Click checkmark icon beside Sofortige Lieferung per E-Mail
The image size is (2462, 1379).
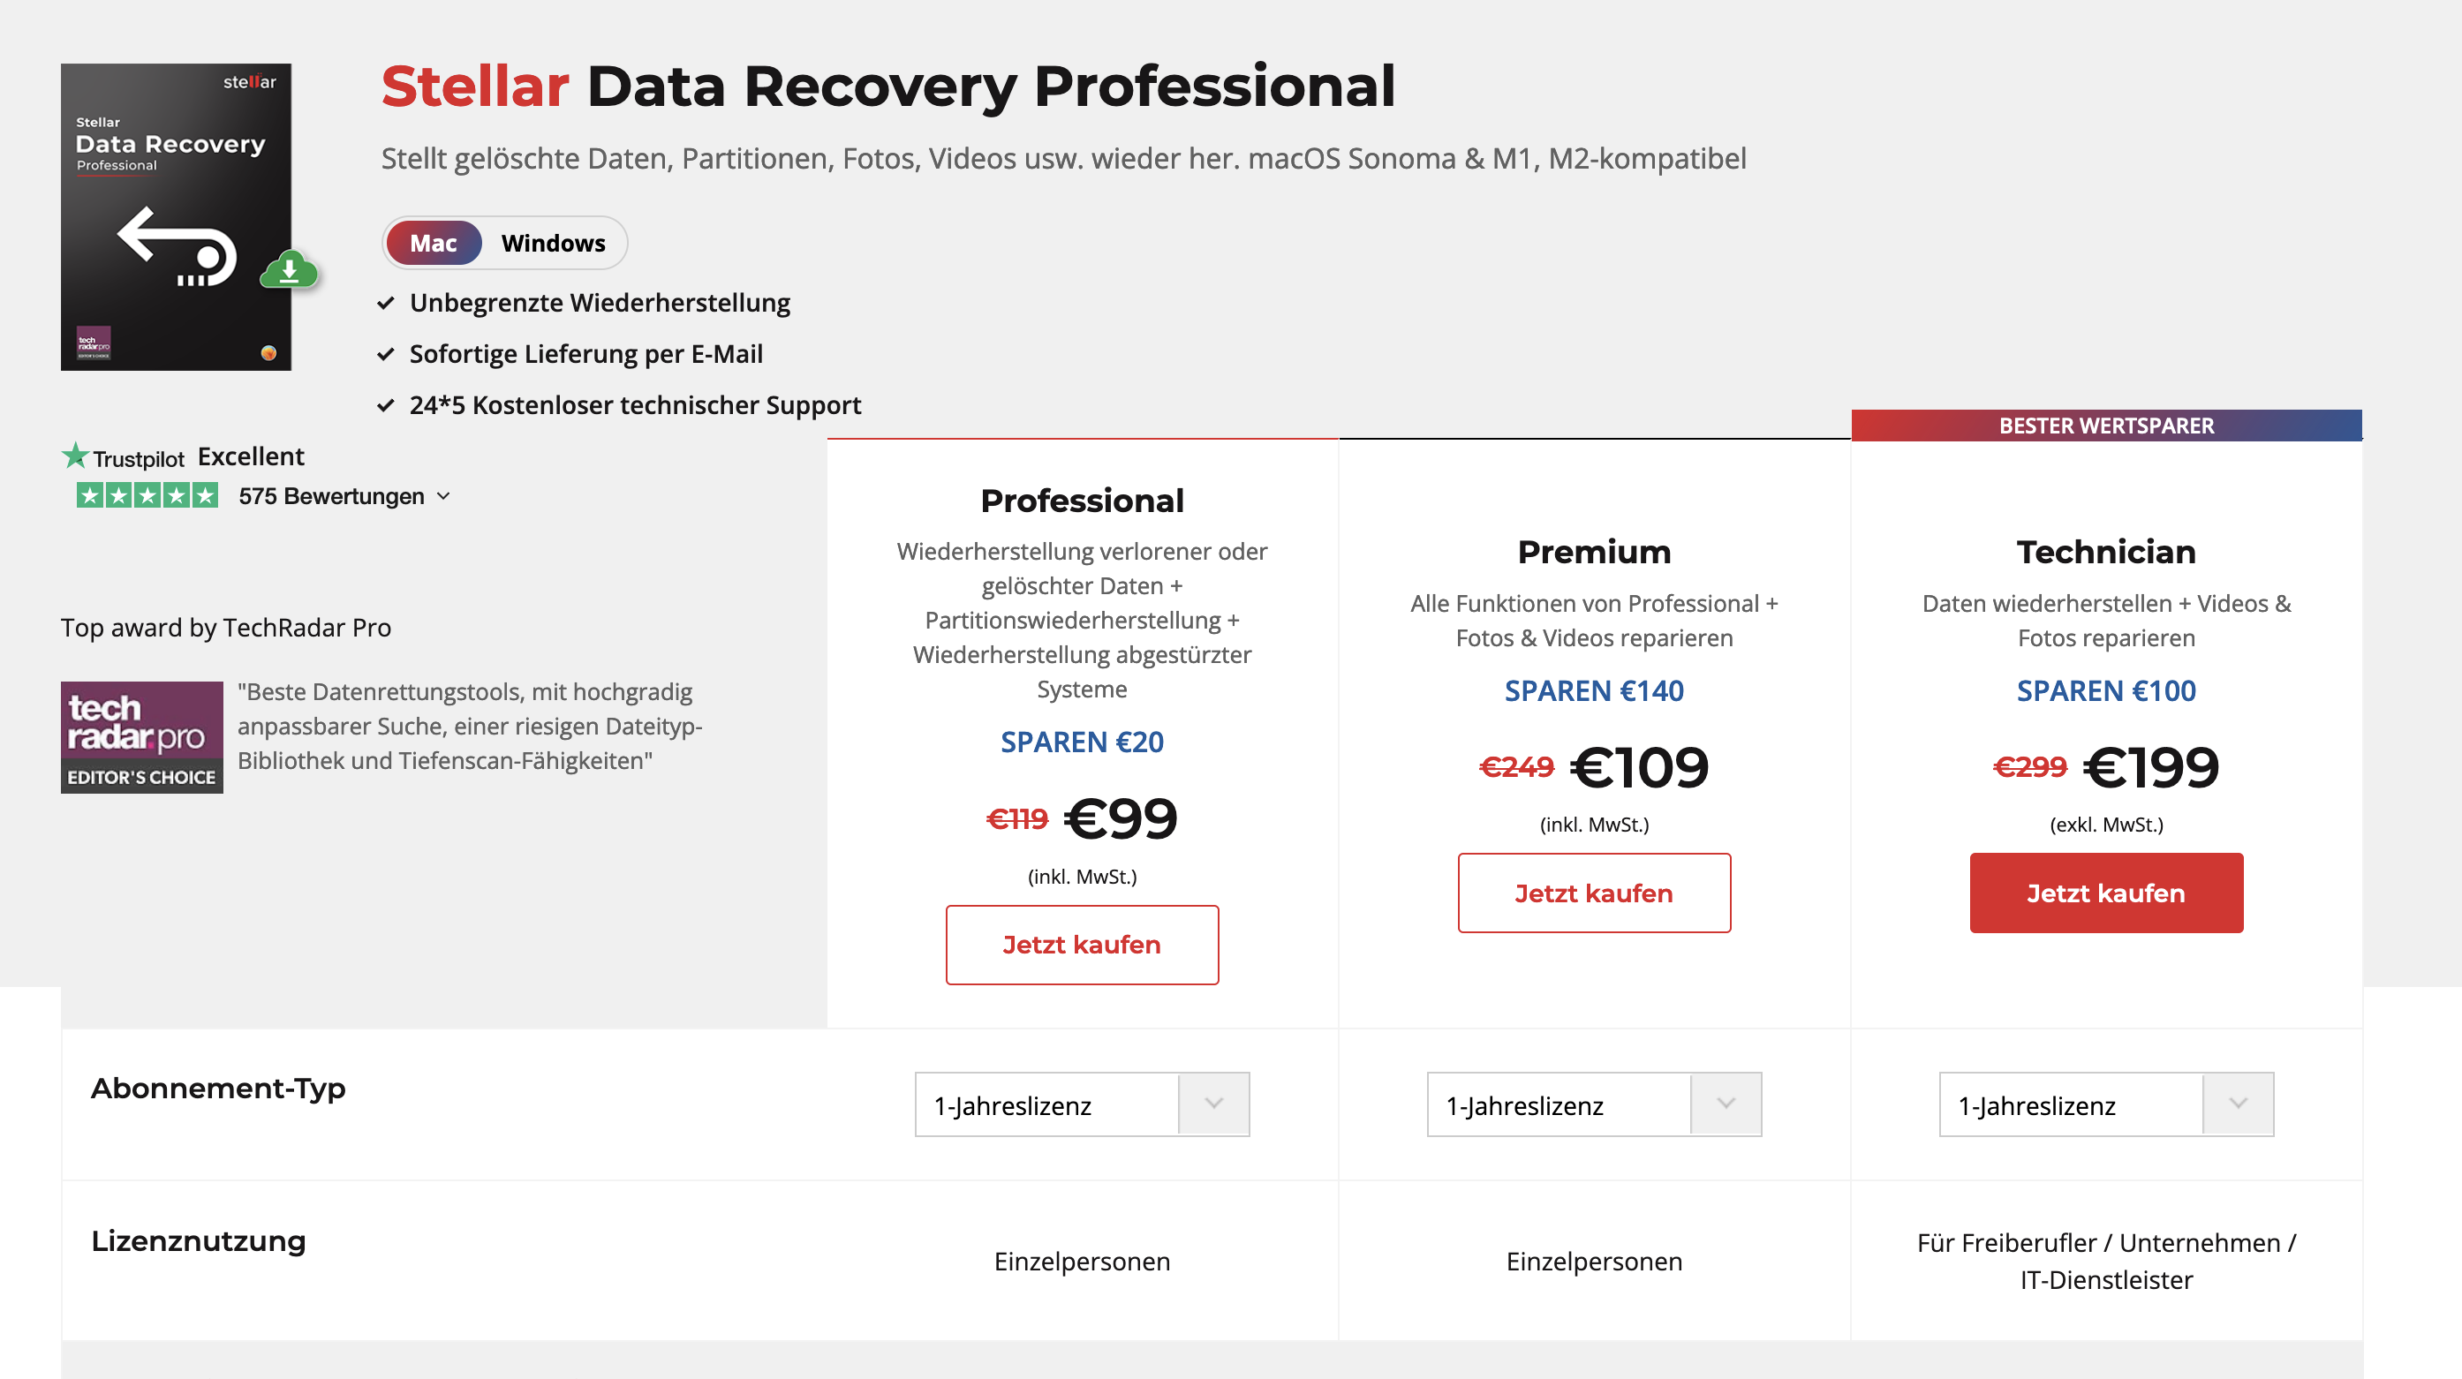point(386,355)
